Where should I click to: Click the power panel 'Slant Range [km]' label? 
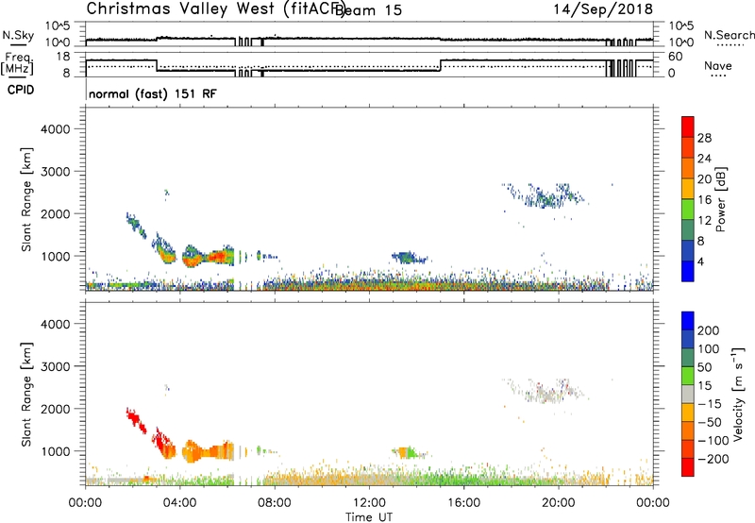[26, 199]
